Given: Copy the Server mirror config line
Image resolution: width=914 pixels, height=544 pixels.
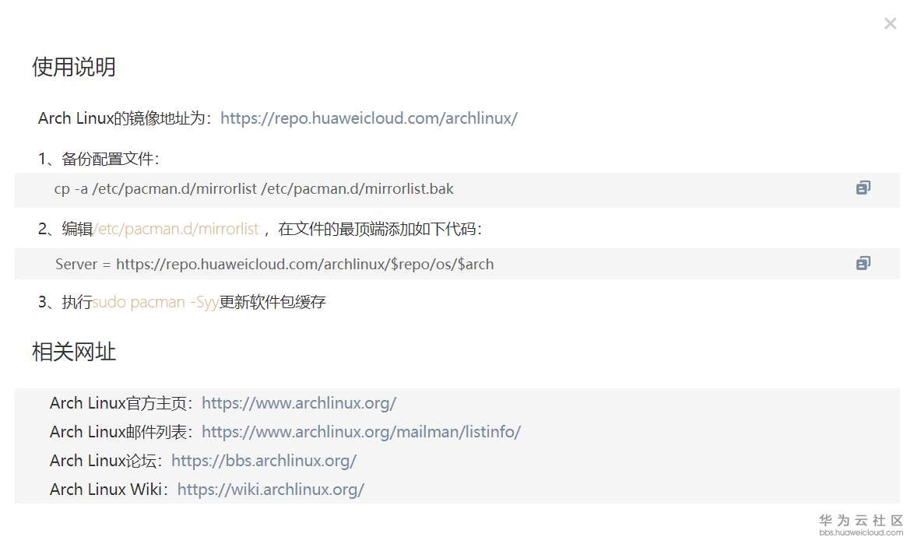Looking at the screenshot, I should (x=863, y=263).
